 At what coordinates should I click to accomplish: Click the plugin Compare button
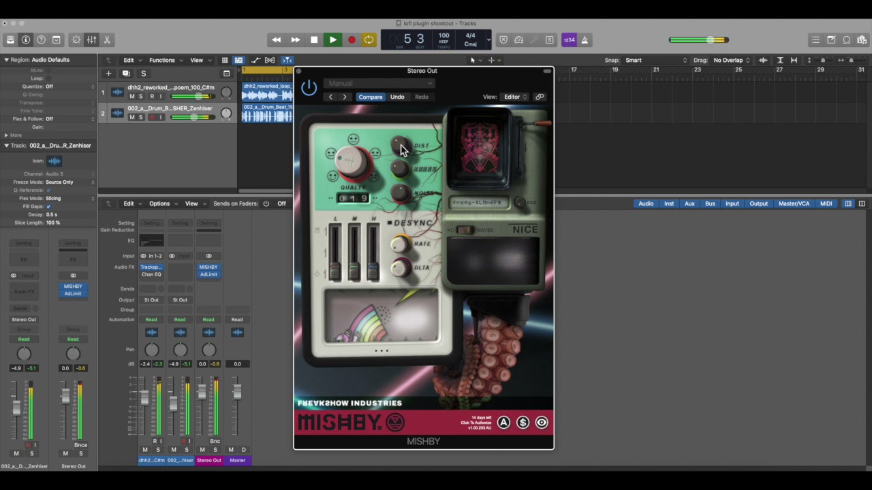tap(371, 97)
